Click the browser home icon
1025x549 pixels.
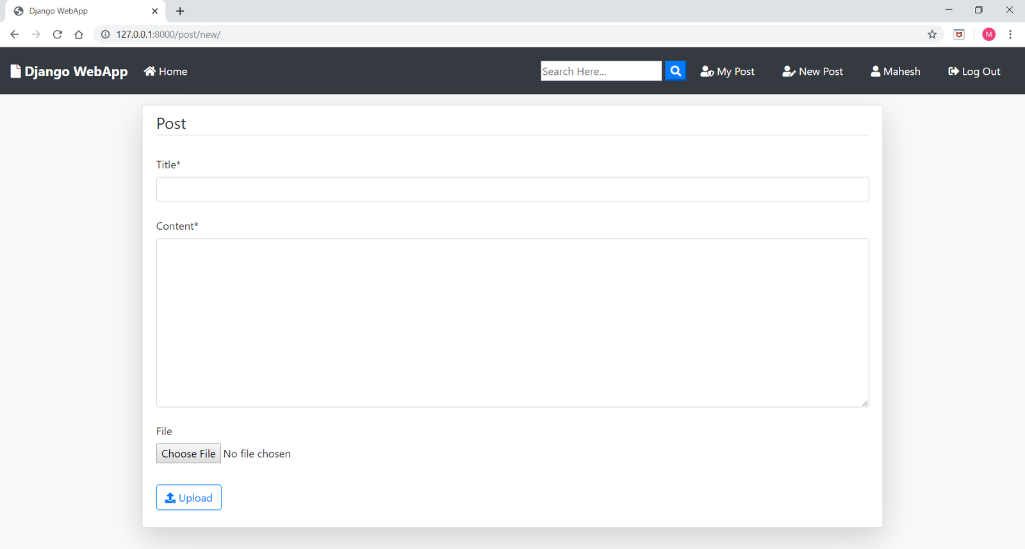pyautogui.click(x=79, y=35)
